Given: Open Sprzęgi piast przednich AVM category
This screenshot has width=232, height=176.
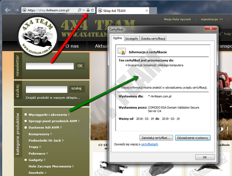Looking at the screenshot, I should pos(53,121).
